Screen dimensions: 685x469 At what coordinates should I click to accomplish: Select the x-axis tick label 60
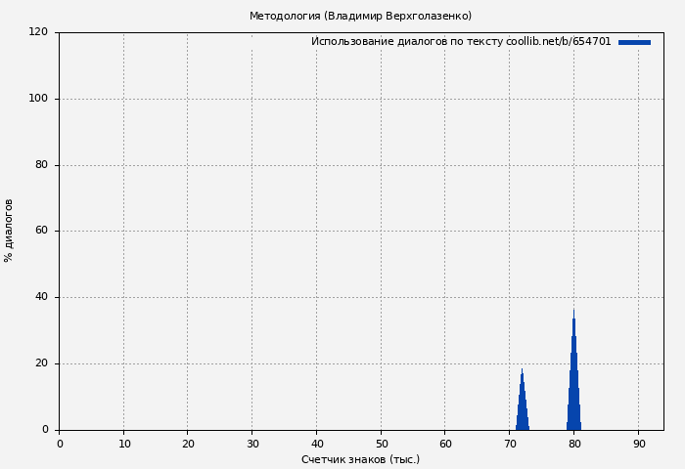coord(445,444)
